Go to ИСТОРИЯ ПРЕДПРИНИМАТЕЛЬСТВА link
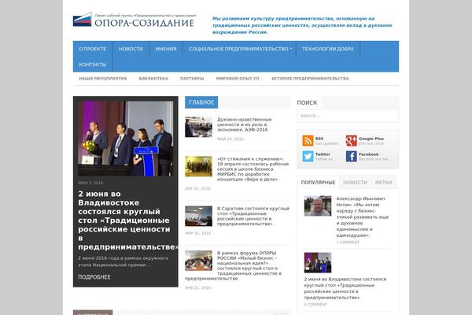Image resolution: width=472 pixels, height=315 pixels. pyautogui.click(x=310, y=79)
